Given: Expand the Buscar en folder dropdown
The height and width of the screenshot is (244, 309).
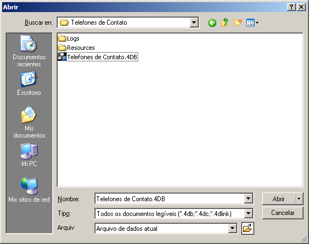Looking at the screenshot, I should 194,22.
